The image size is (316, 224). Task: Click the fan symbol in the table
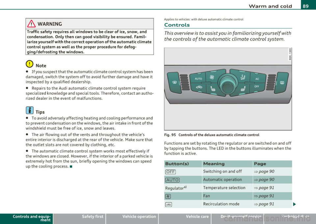point(168,196)
